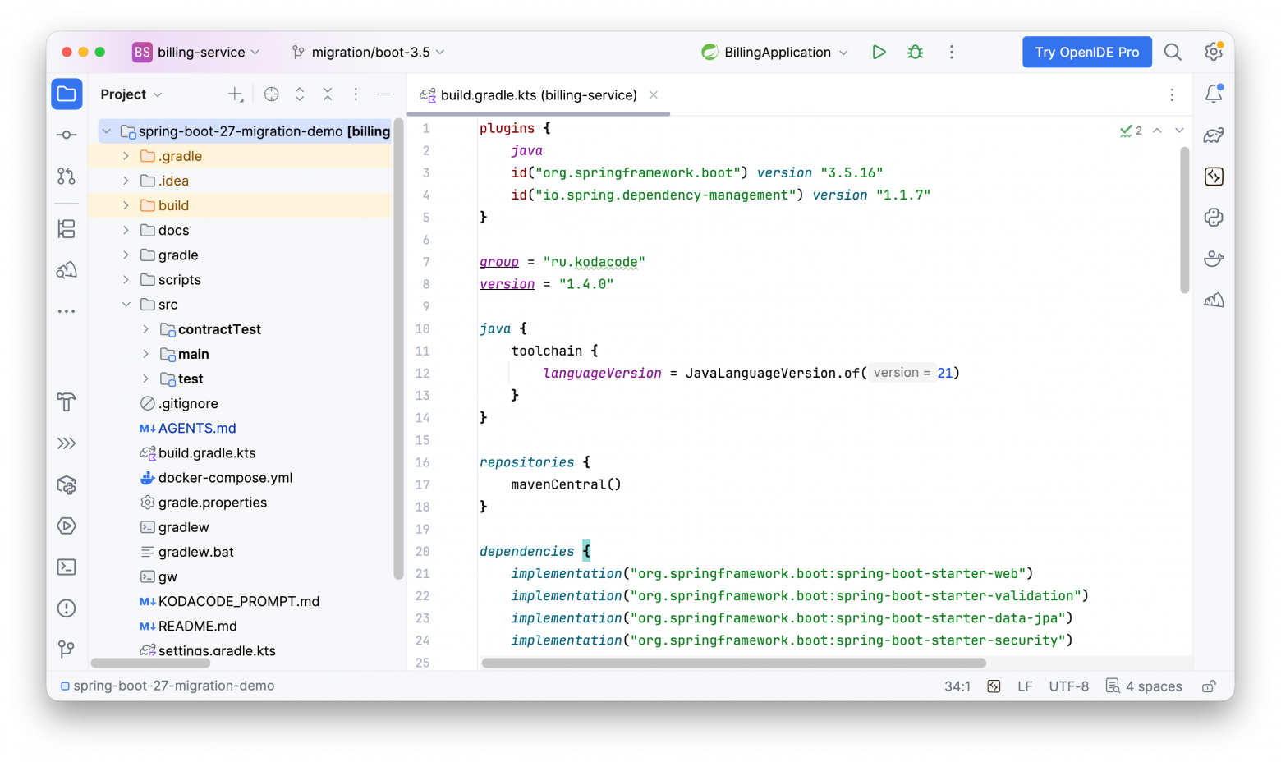Toggle read-only lock in status bar
The height and width of the screenshot is (762, 1281).
1209,686
